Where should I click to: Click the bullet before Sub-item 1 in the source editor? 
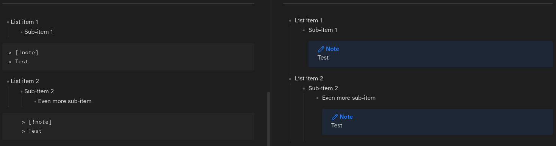(x=22, y=32)
